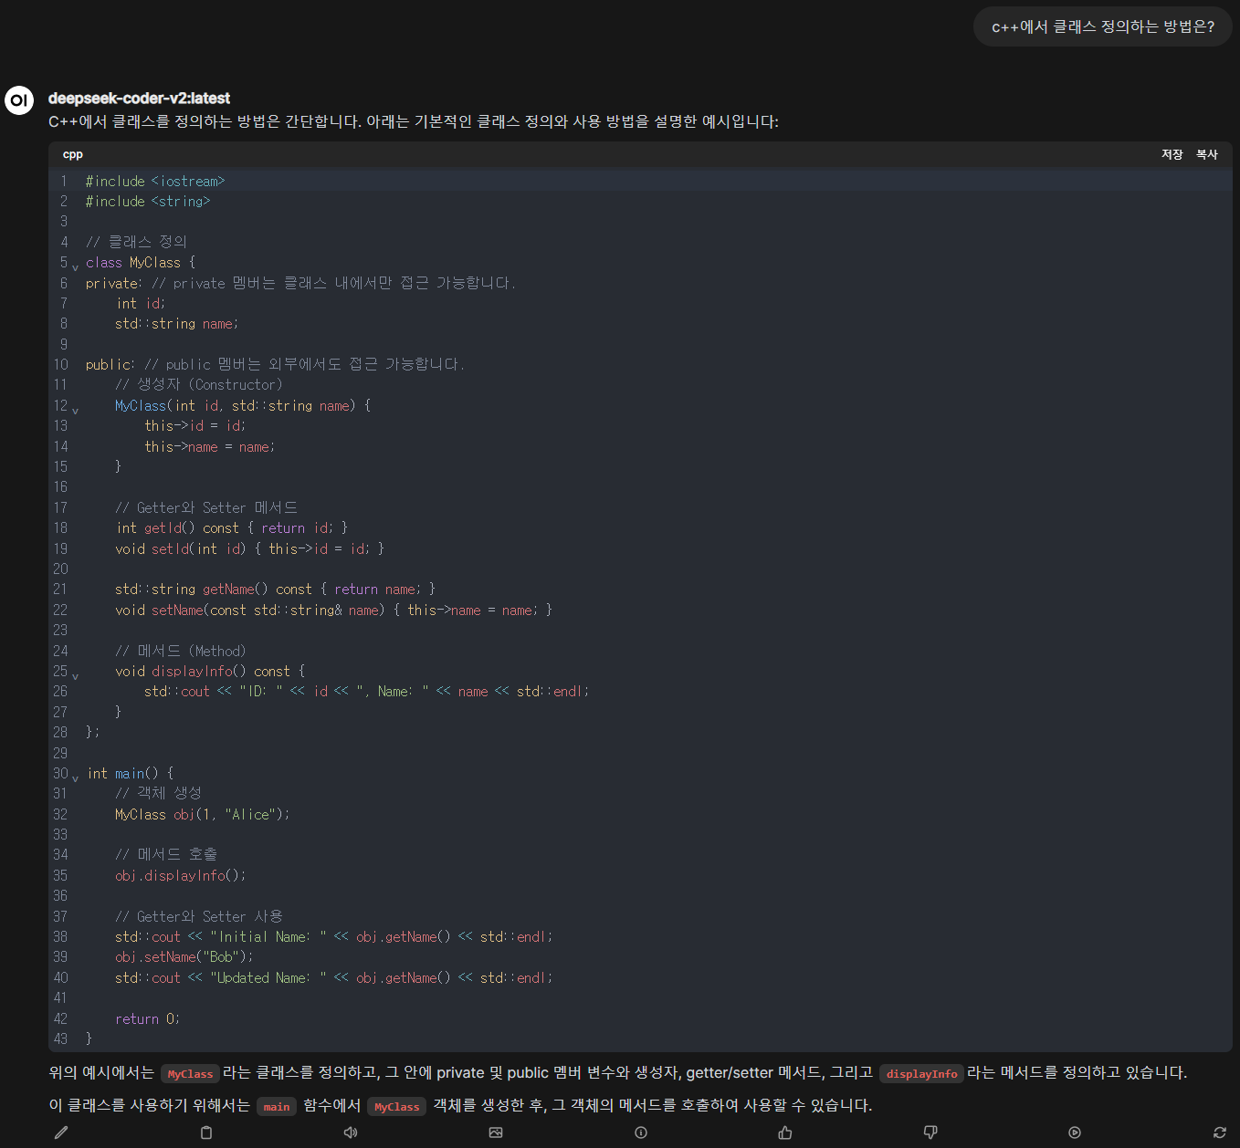The height and width of the screenshot is (1148, 1240).
Task: Click the 'MyClass obj(1, "Alice");' code line
Action: [x=203, y=814]
